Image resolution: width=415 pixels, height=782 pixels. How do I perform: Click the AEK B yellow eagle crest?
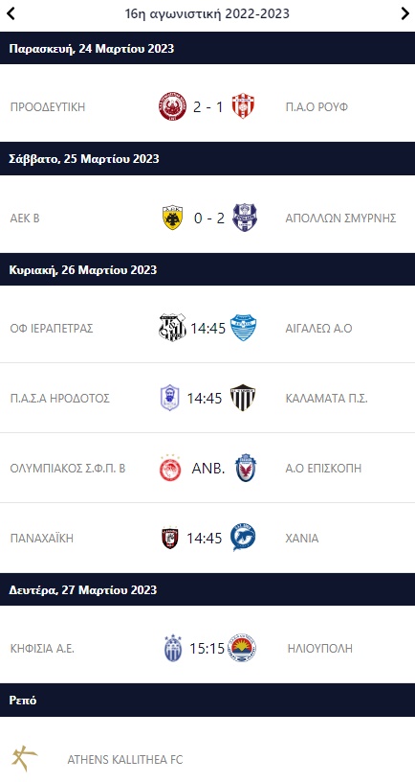173,218
